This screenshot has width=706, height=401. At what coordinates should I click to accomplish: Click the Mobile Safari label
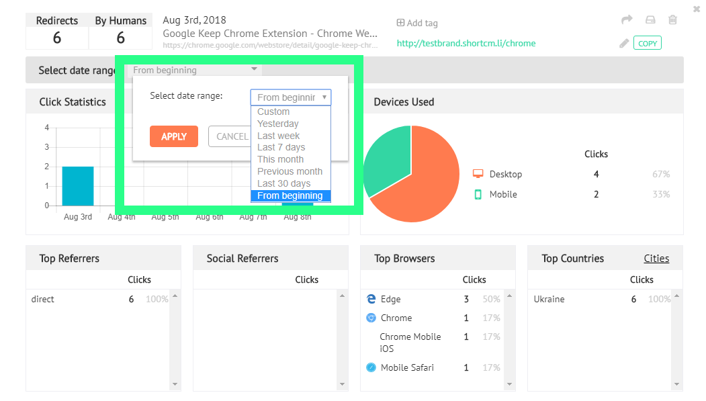(x=407, y=367)
